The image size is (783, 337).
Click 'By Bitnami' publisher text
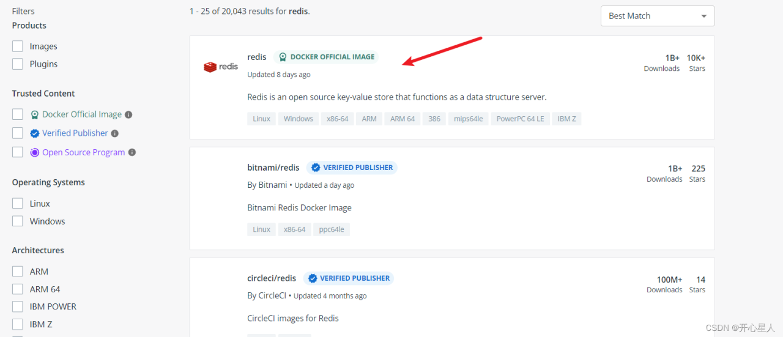(267, 185)
